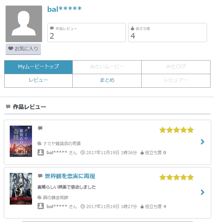214x222 pixels.
Task: Click the user icon in ナミヤ雑貨店 review
Action: (x=41, y=152)
